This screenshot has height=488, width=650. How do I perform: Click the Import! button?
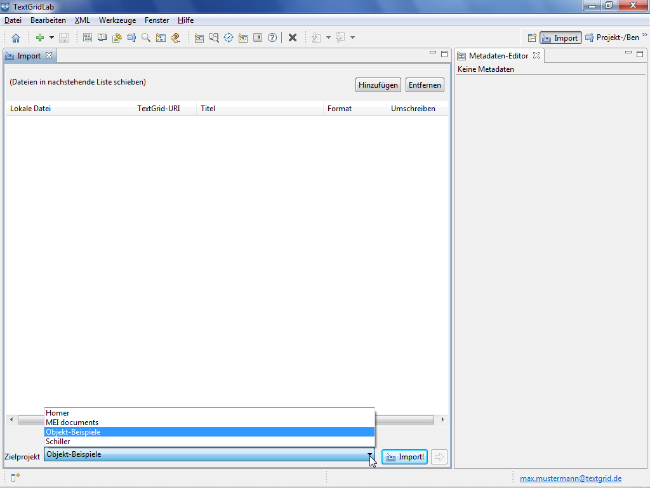click(x=404, y=457)
